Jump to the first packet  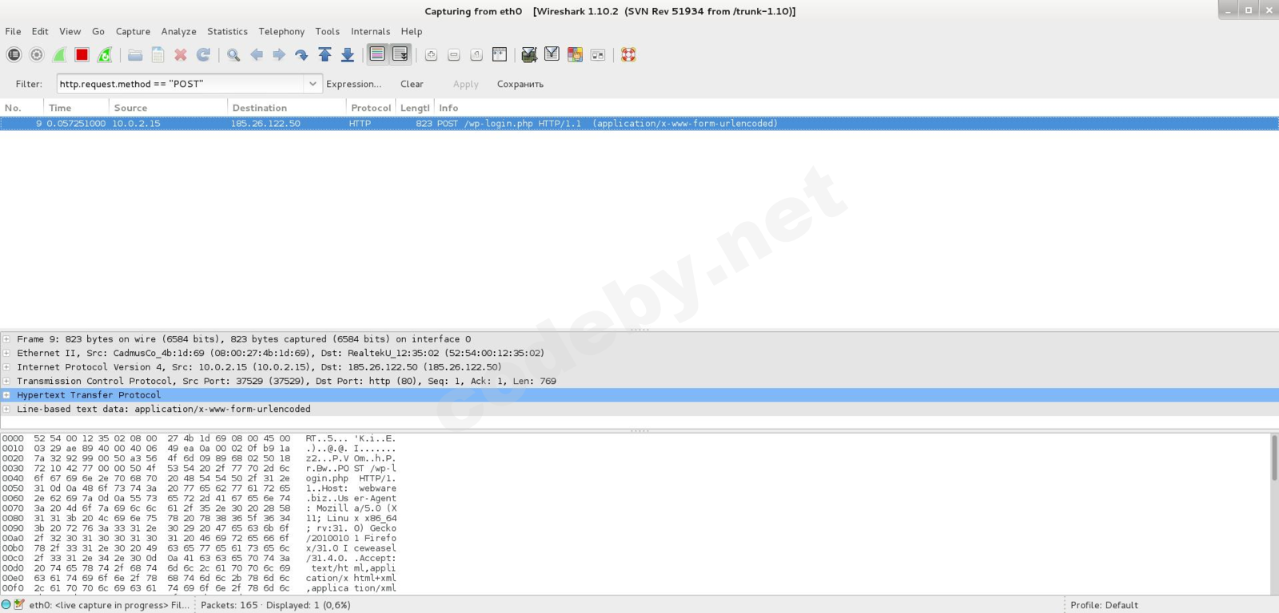(x=325, y=55)
